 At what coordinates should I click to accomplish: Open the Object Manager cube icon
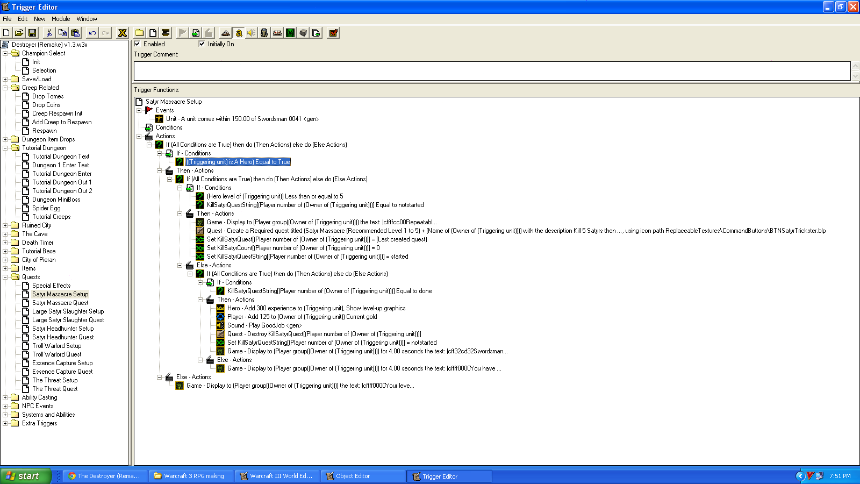(x=303, y=33)
